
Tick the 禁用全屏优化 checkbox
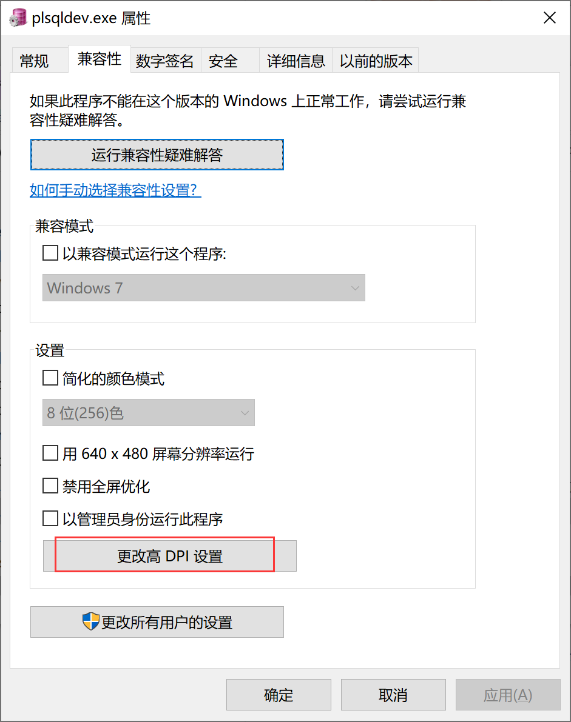coord(50,486)
